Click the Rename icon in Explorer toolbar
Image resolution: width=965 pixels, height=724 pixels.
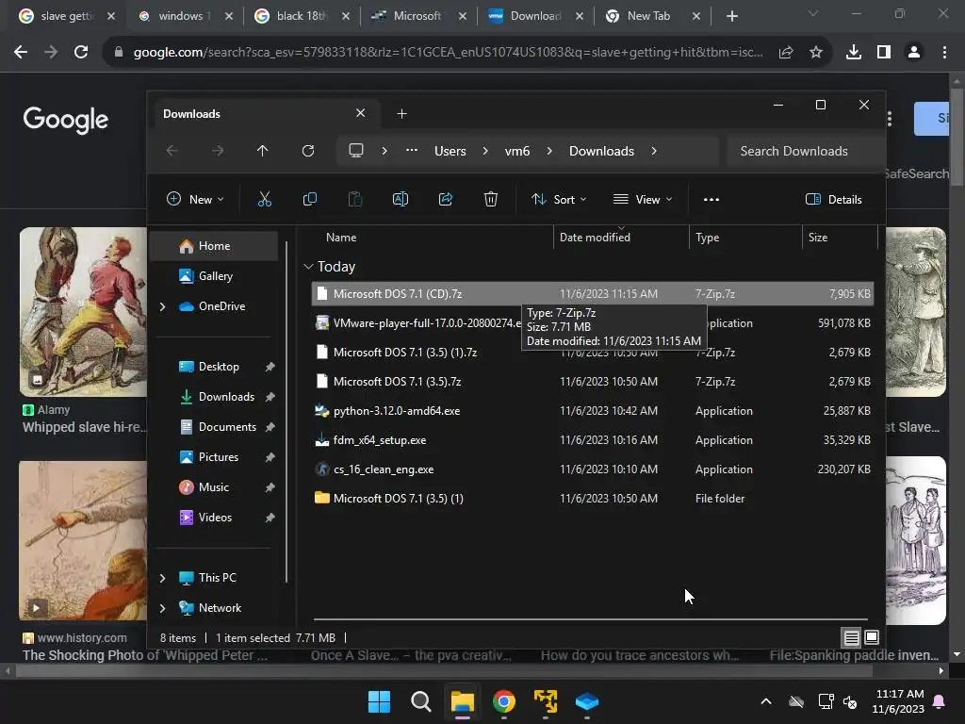coord(400,199)
